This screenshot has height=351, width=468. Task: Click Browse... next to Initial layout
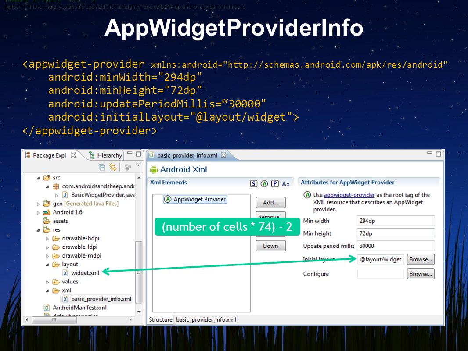pos(421,259)
